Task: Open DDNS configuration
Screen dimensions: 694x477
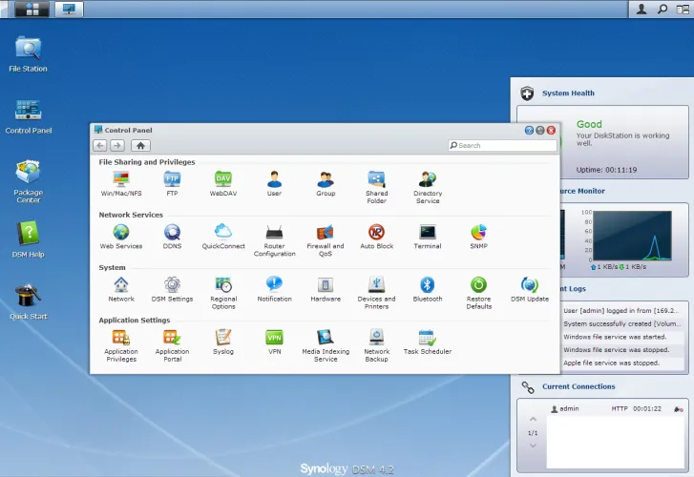Action: tap(172, 237)
